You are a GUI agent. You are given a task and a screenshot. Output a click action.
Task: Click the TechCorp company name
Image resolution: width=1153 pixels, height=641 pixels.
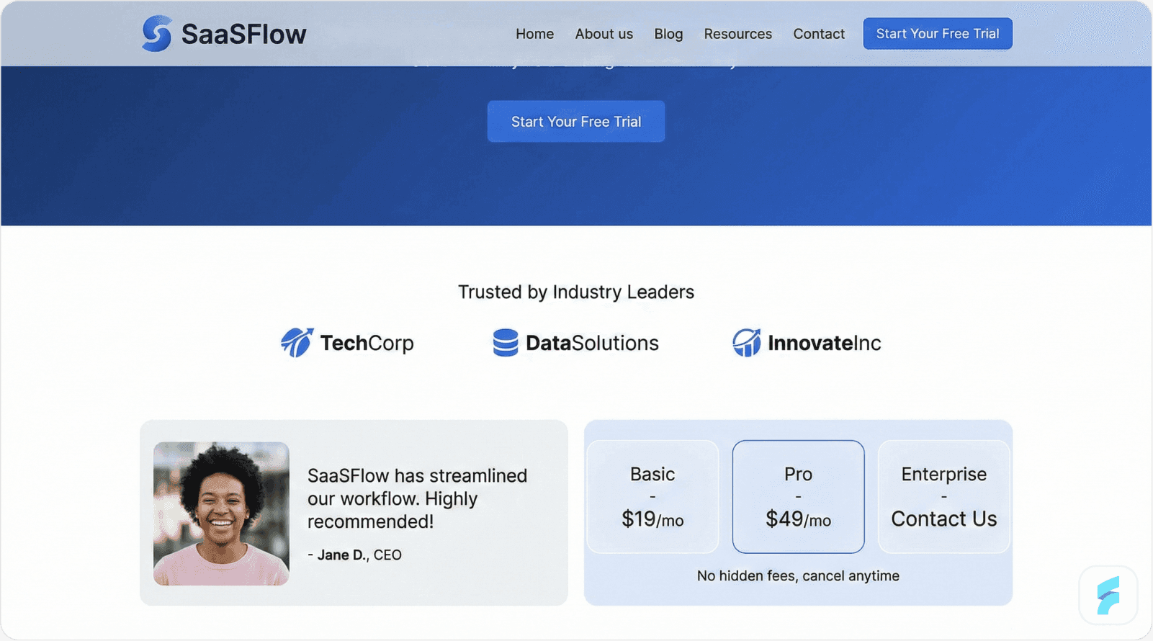(x=367, y=343)
